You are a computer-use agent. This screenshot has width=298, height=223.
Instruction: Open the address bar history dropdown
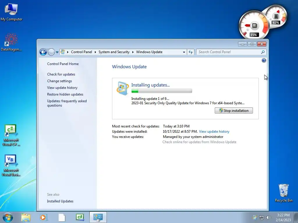pyautogui.click(x=184, y=52)
